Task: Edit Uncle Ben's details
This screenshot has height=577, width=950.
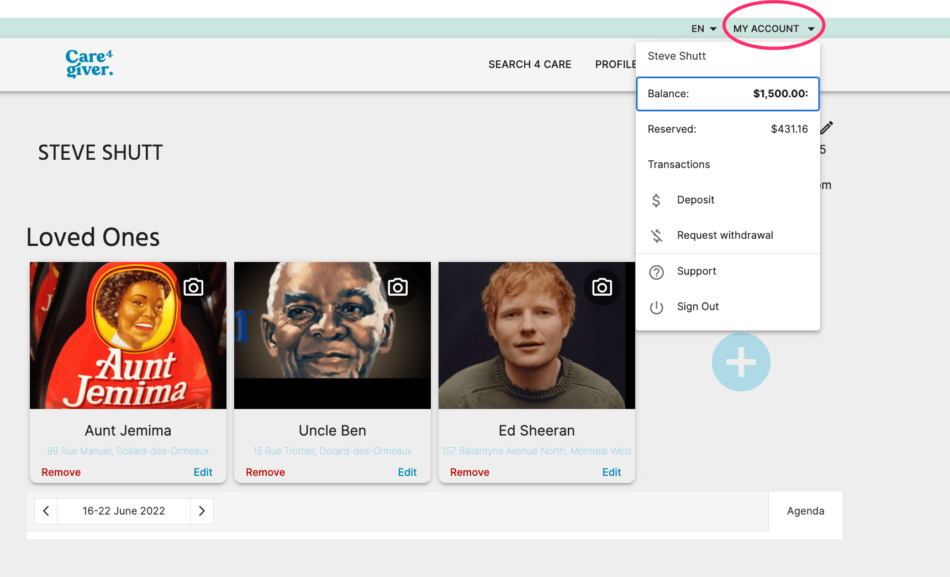Action: [x=407, y=473]
